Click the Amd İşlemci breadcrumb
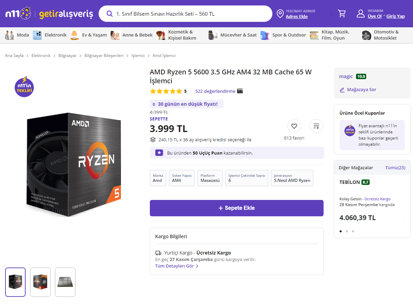Screen dimensions: 413x304 (x=164, y=55)
